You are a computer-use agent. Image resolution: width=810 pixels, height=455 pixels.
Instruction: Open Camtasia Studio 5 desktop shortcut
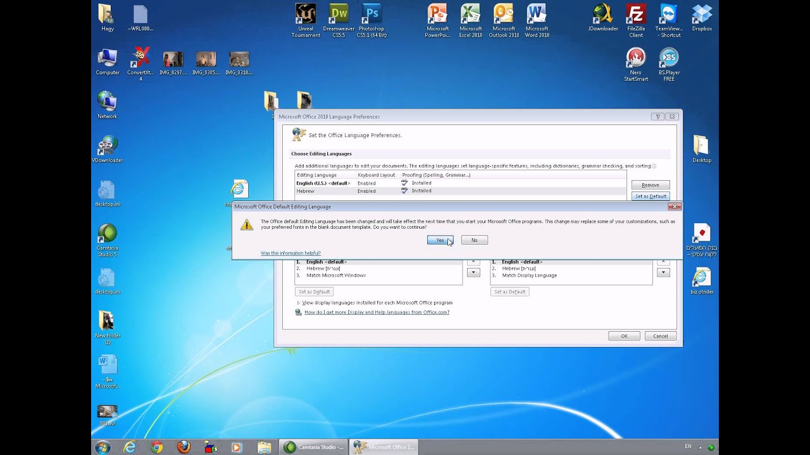(x=108, y=240)
